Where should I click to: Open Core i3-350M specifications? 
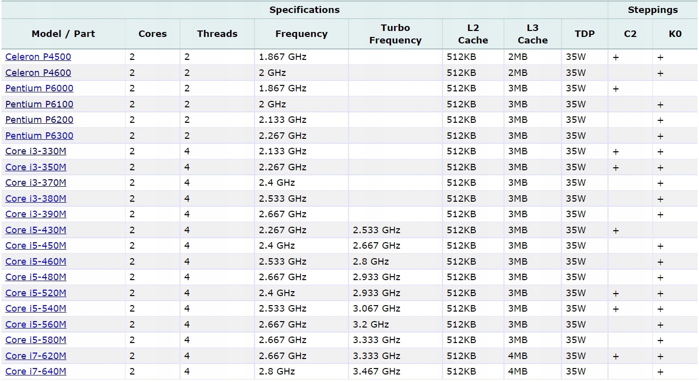pyautogui.click(x=35, y=167)
